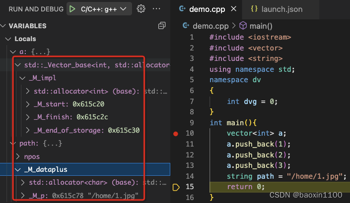Expand std::allocator<char> (base) node
350x203 pixels.
[x=22, y=183]
